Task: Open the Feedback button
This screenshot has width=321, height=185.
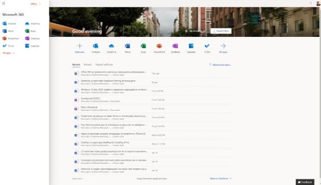Action: [305, 182]
